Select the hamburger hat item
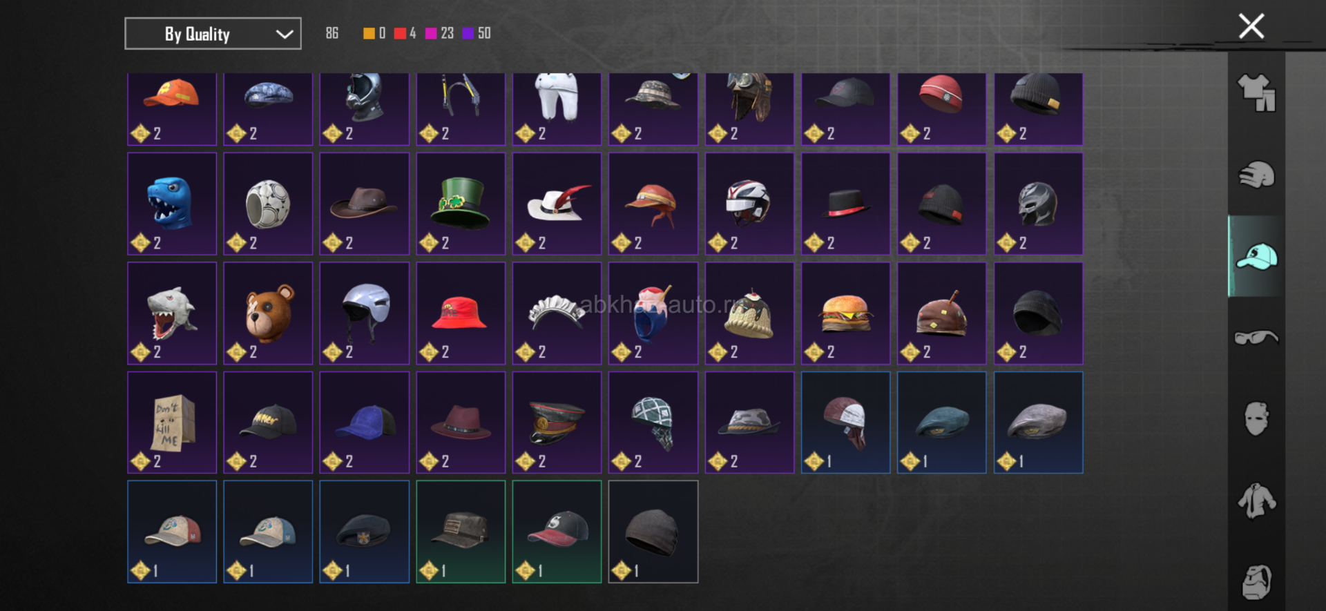 (845, 313)
